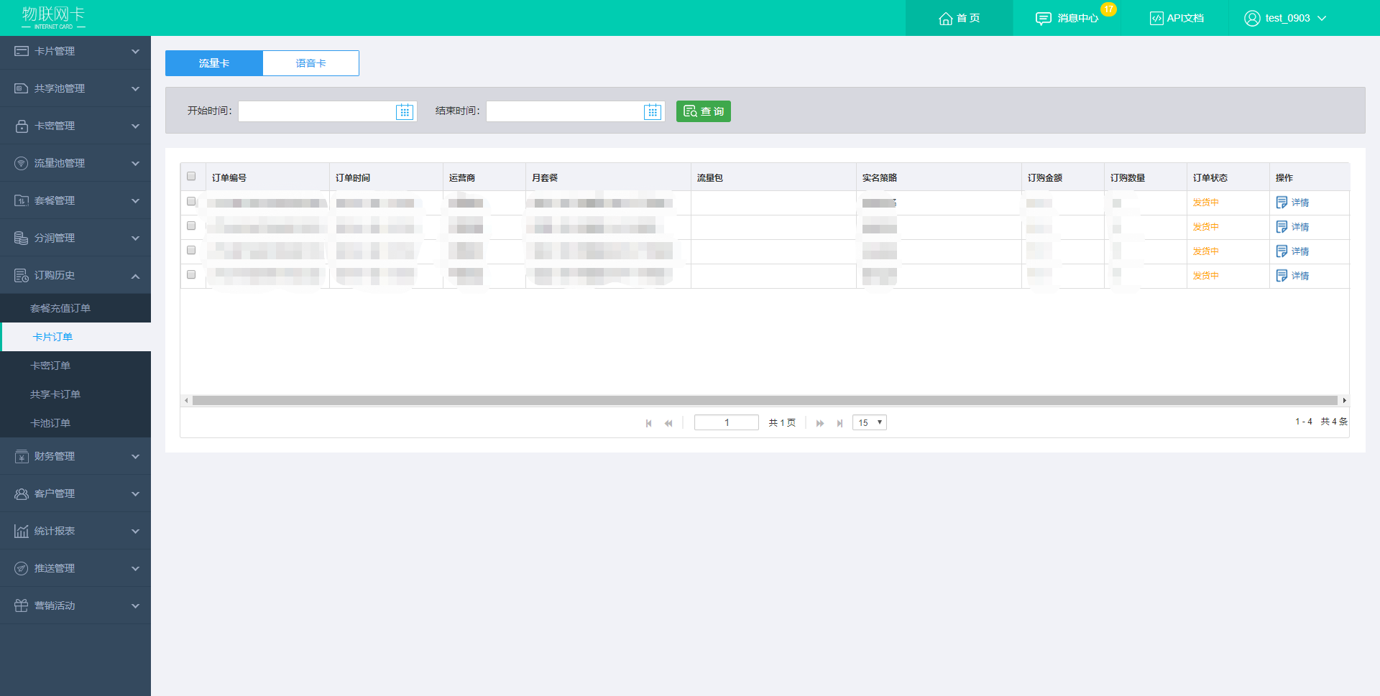
Task: Open the 开始时间 calendar picker icon
Action: [x=405, y=111]
